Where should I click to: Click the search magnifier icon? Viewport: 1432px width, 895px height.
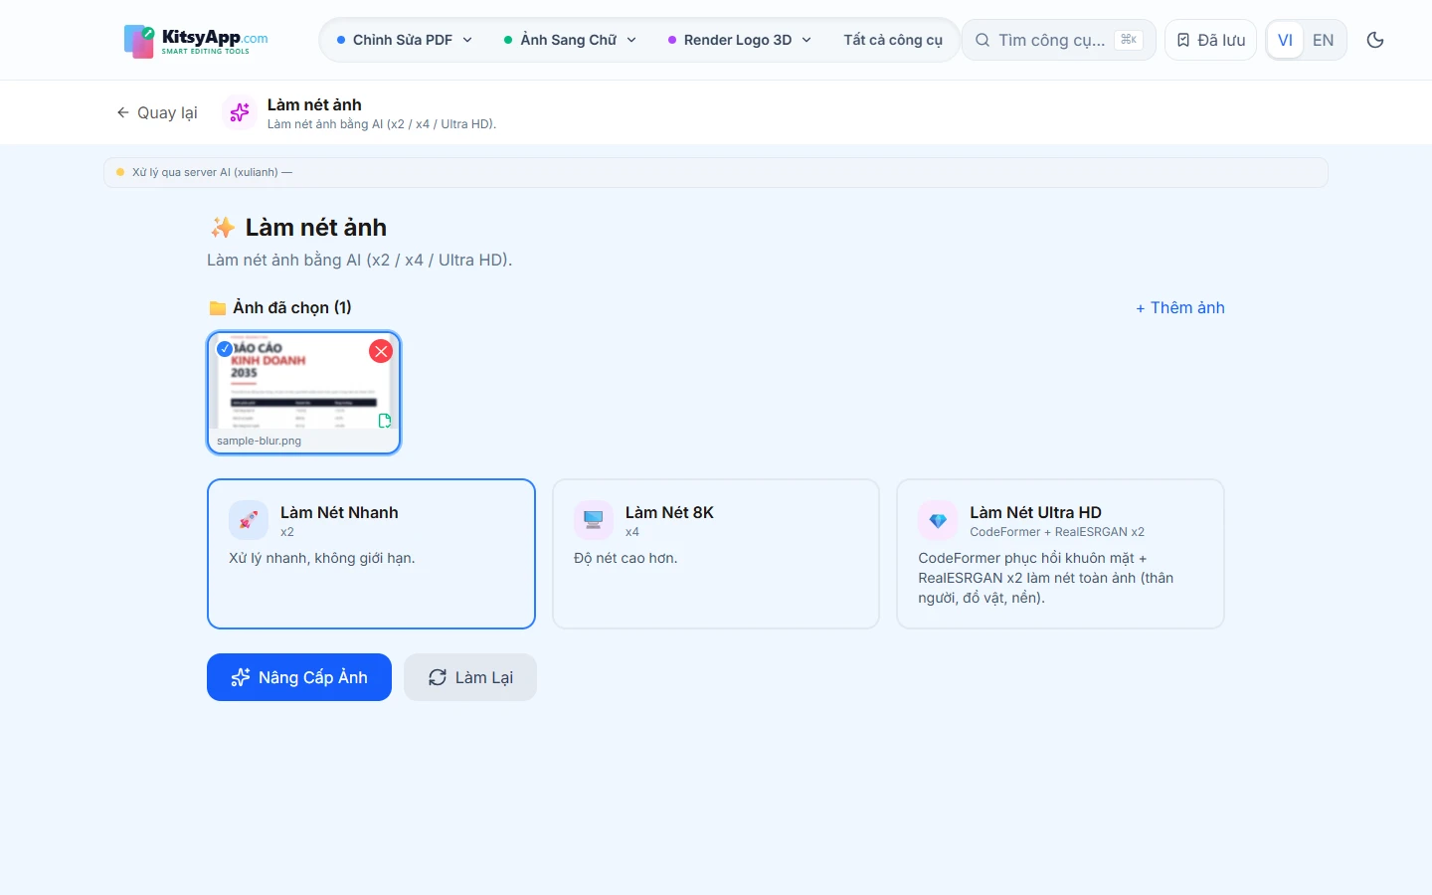pos(983,40)
